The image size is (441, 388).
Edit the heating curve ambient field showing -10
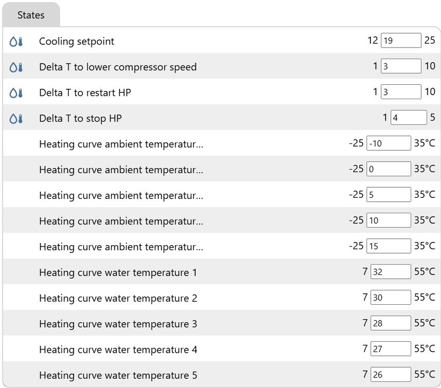(389, 143)
